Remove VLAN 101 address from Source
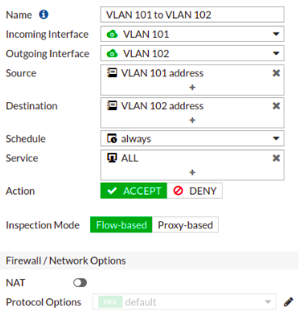The width and height of the screenshot is (300, 316). pyautogui.click(x=276, y=73)
